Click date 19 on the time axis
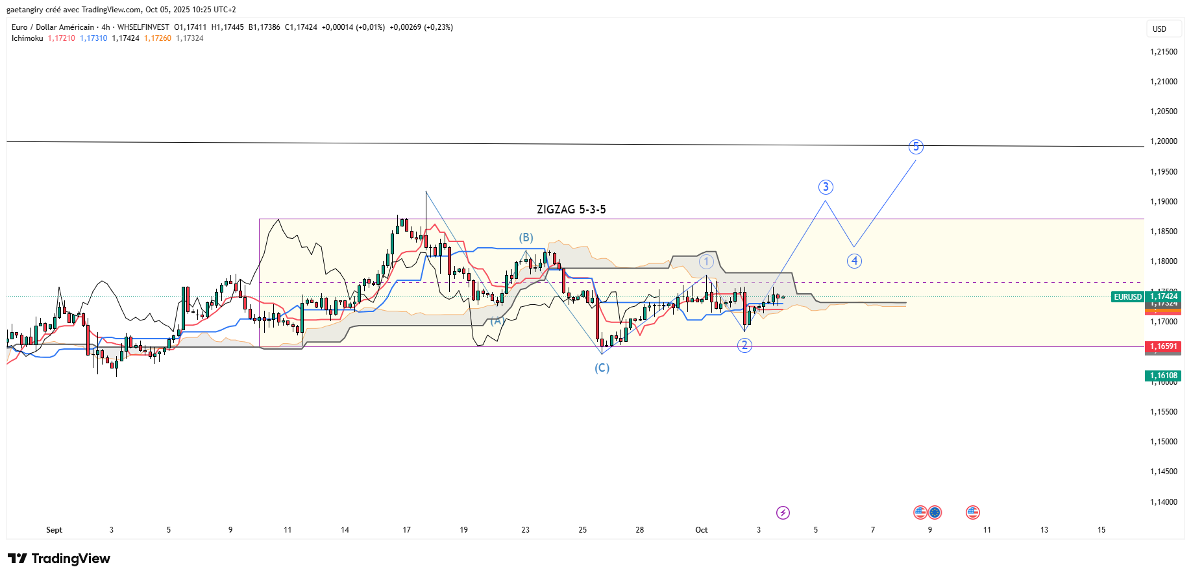The height and width of the screenshot is (578, 1191). coord(463,530)
